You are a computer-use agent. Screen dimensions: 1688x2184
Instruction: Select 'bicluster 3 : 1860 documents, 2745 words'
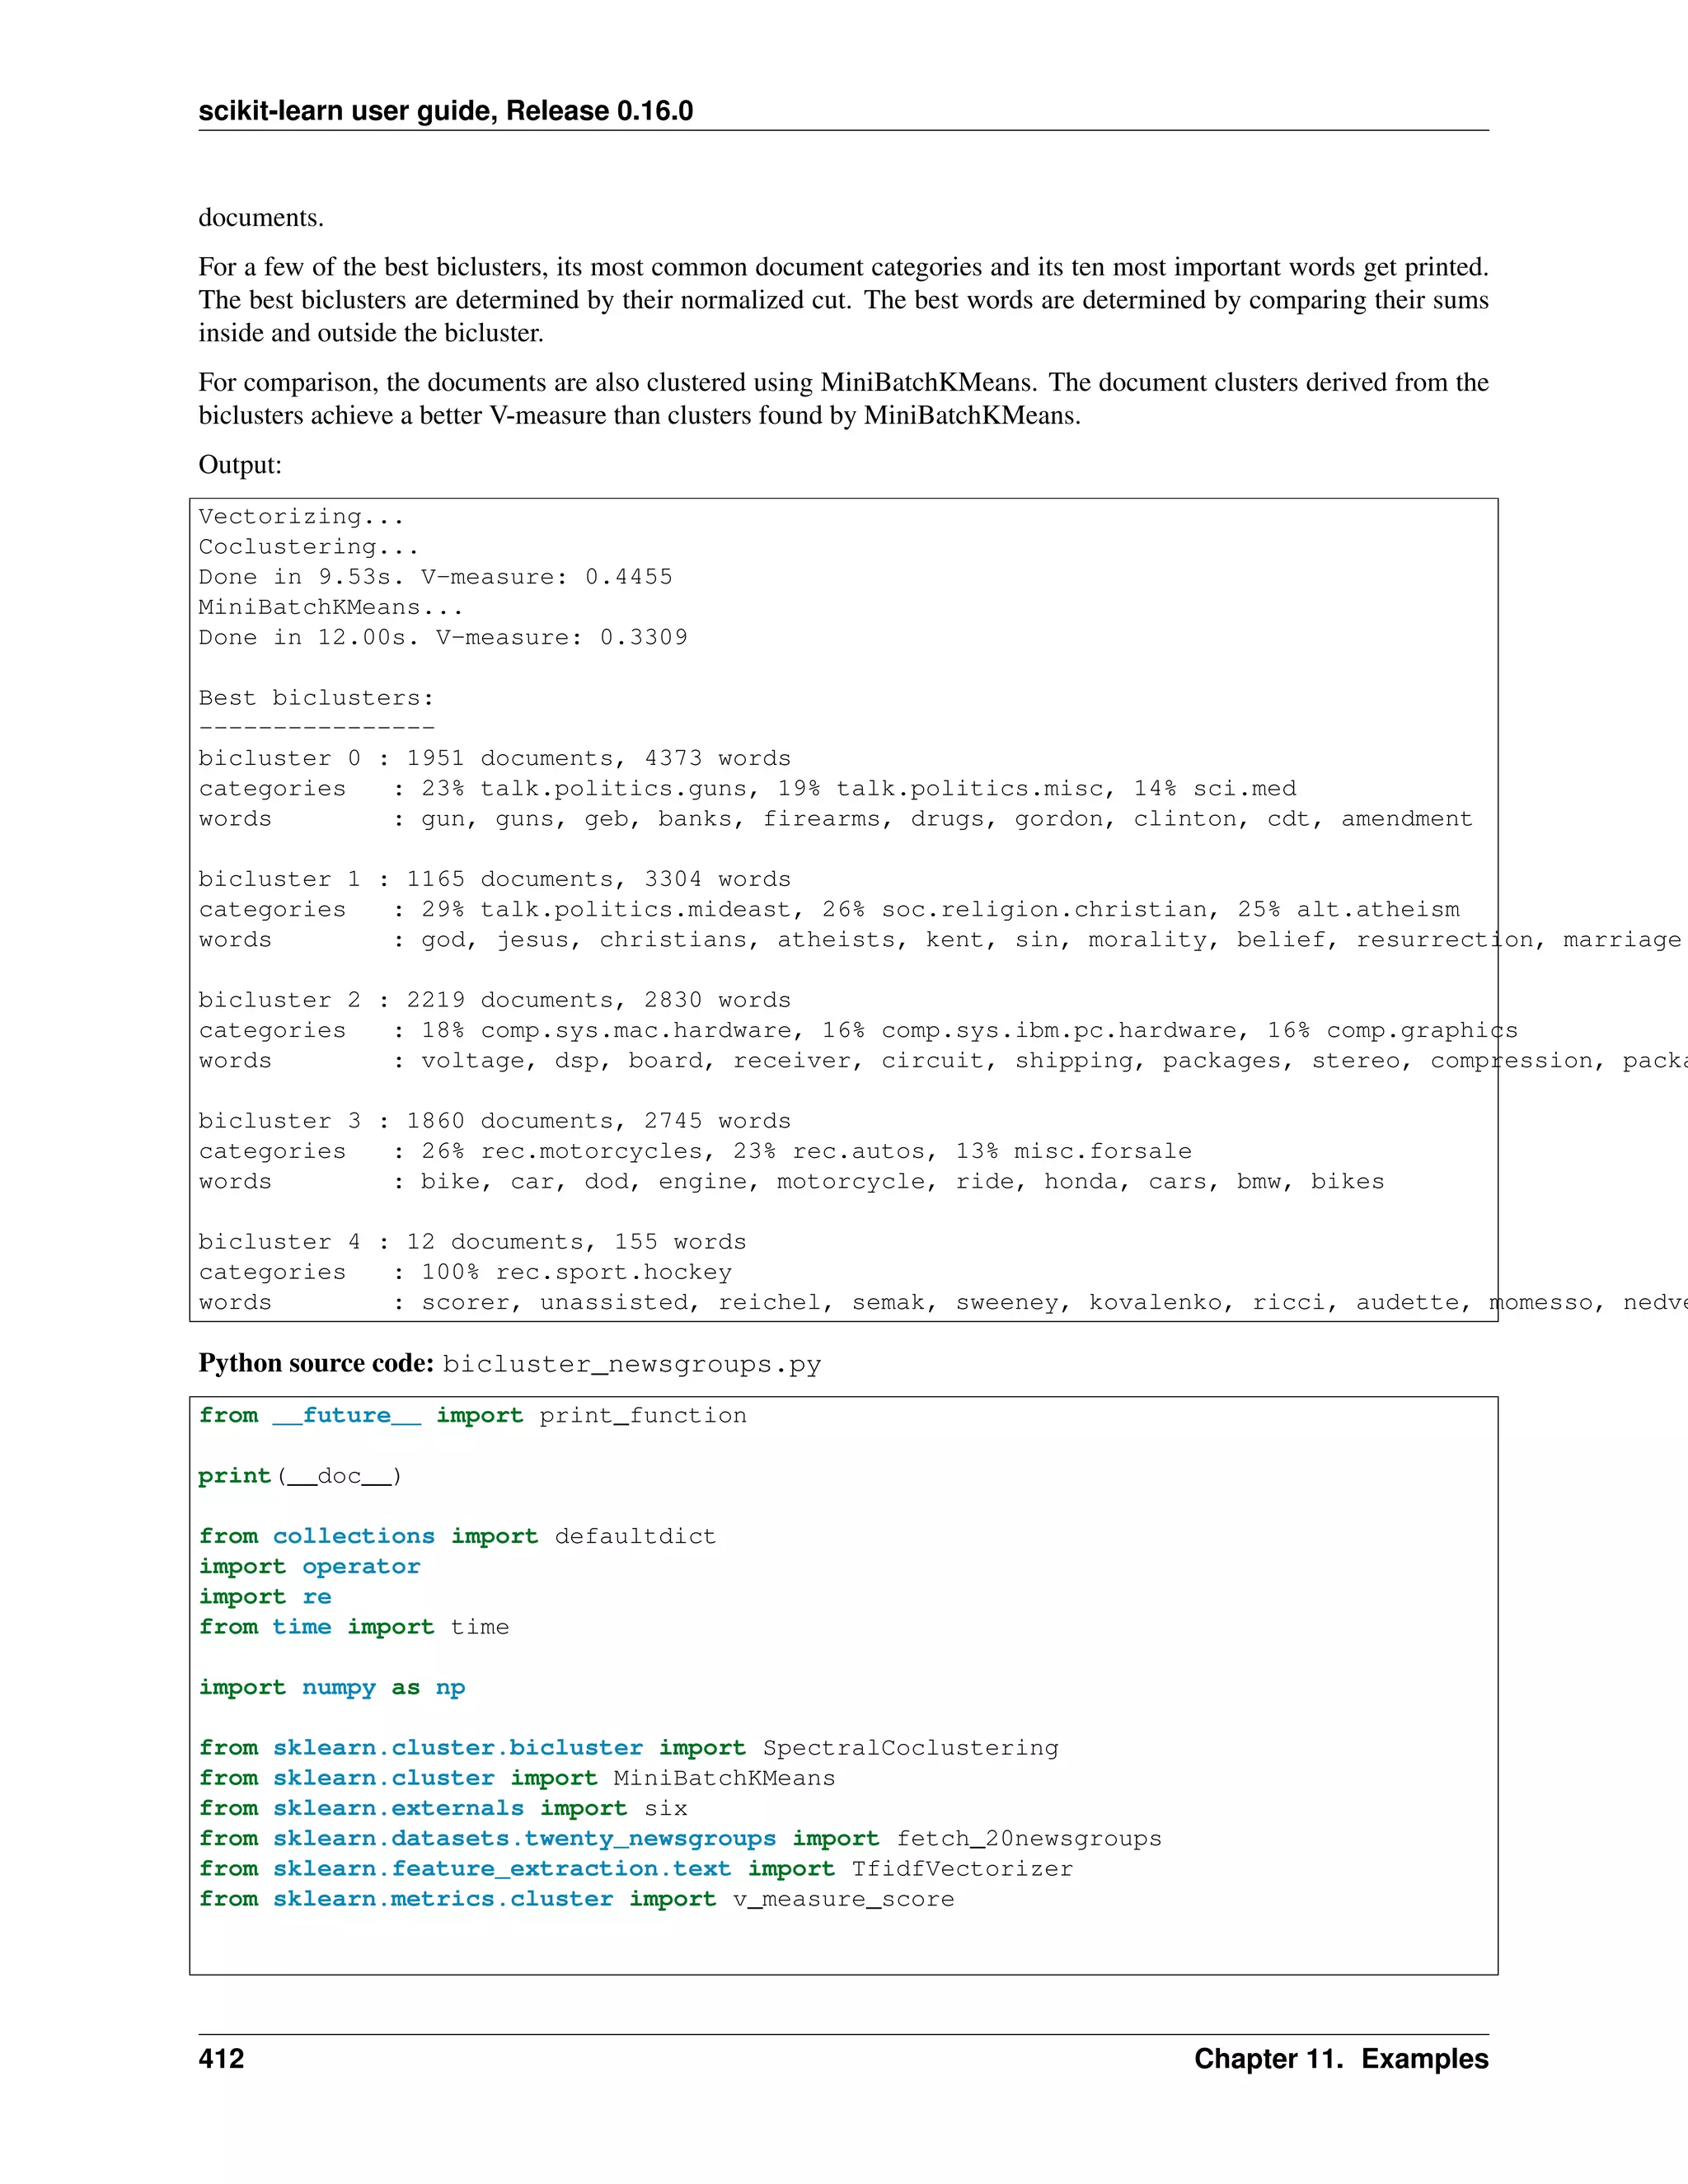(494, 1121)
